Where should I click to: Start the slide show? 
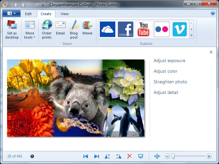[x=141, y=156]
